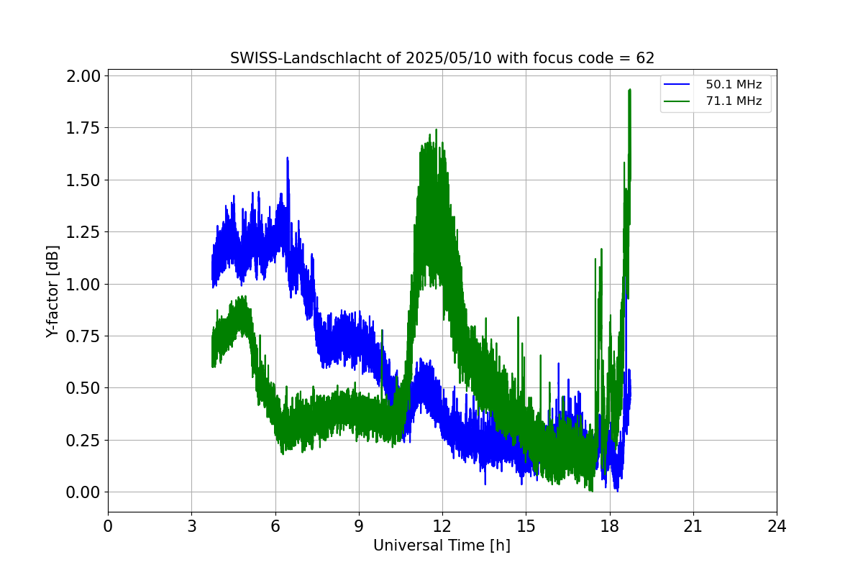Image resolution: width=863 pixels, height=575 pixels.
Task: Click the Universal Time [h] axis label
Action: tap(442, 546)
